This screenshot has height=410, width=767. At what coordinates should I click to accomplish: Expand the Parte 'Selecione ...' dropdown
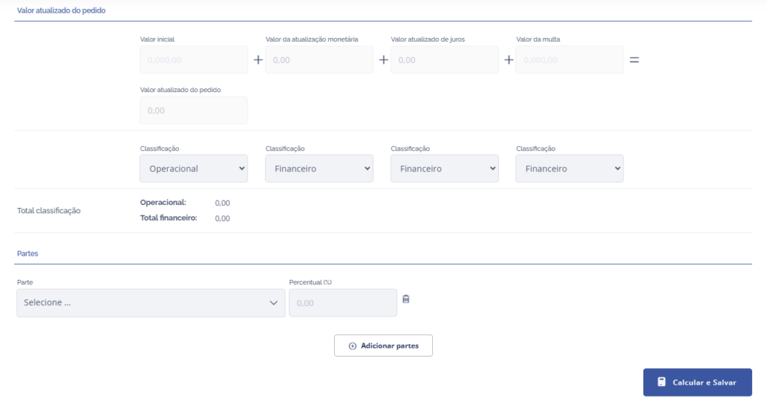151,303
